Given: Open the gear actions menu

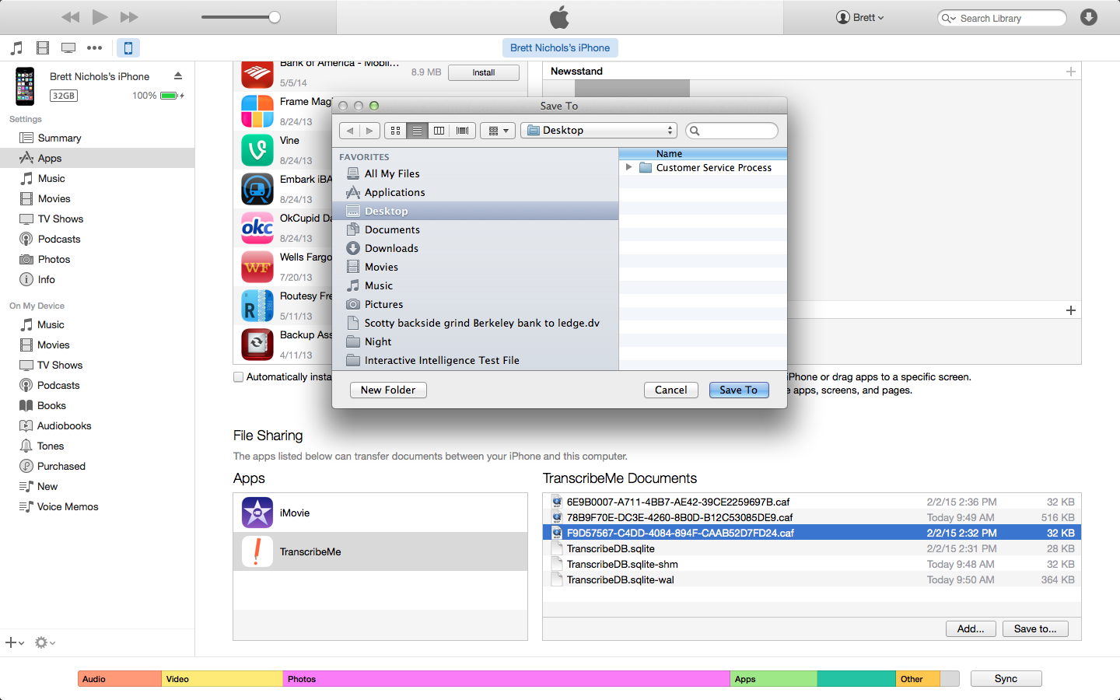Looking at the screenshot, I should coord(44,642).
